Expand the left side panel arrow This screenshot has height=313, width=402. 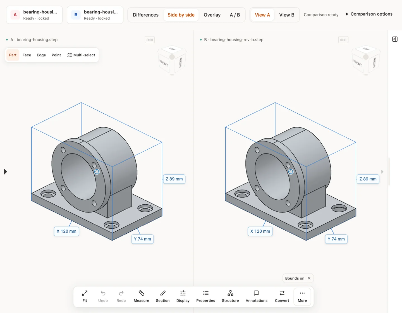5,172
